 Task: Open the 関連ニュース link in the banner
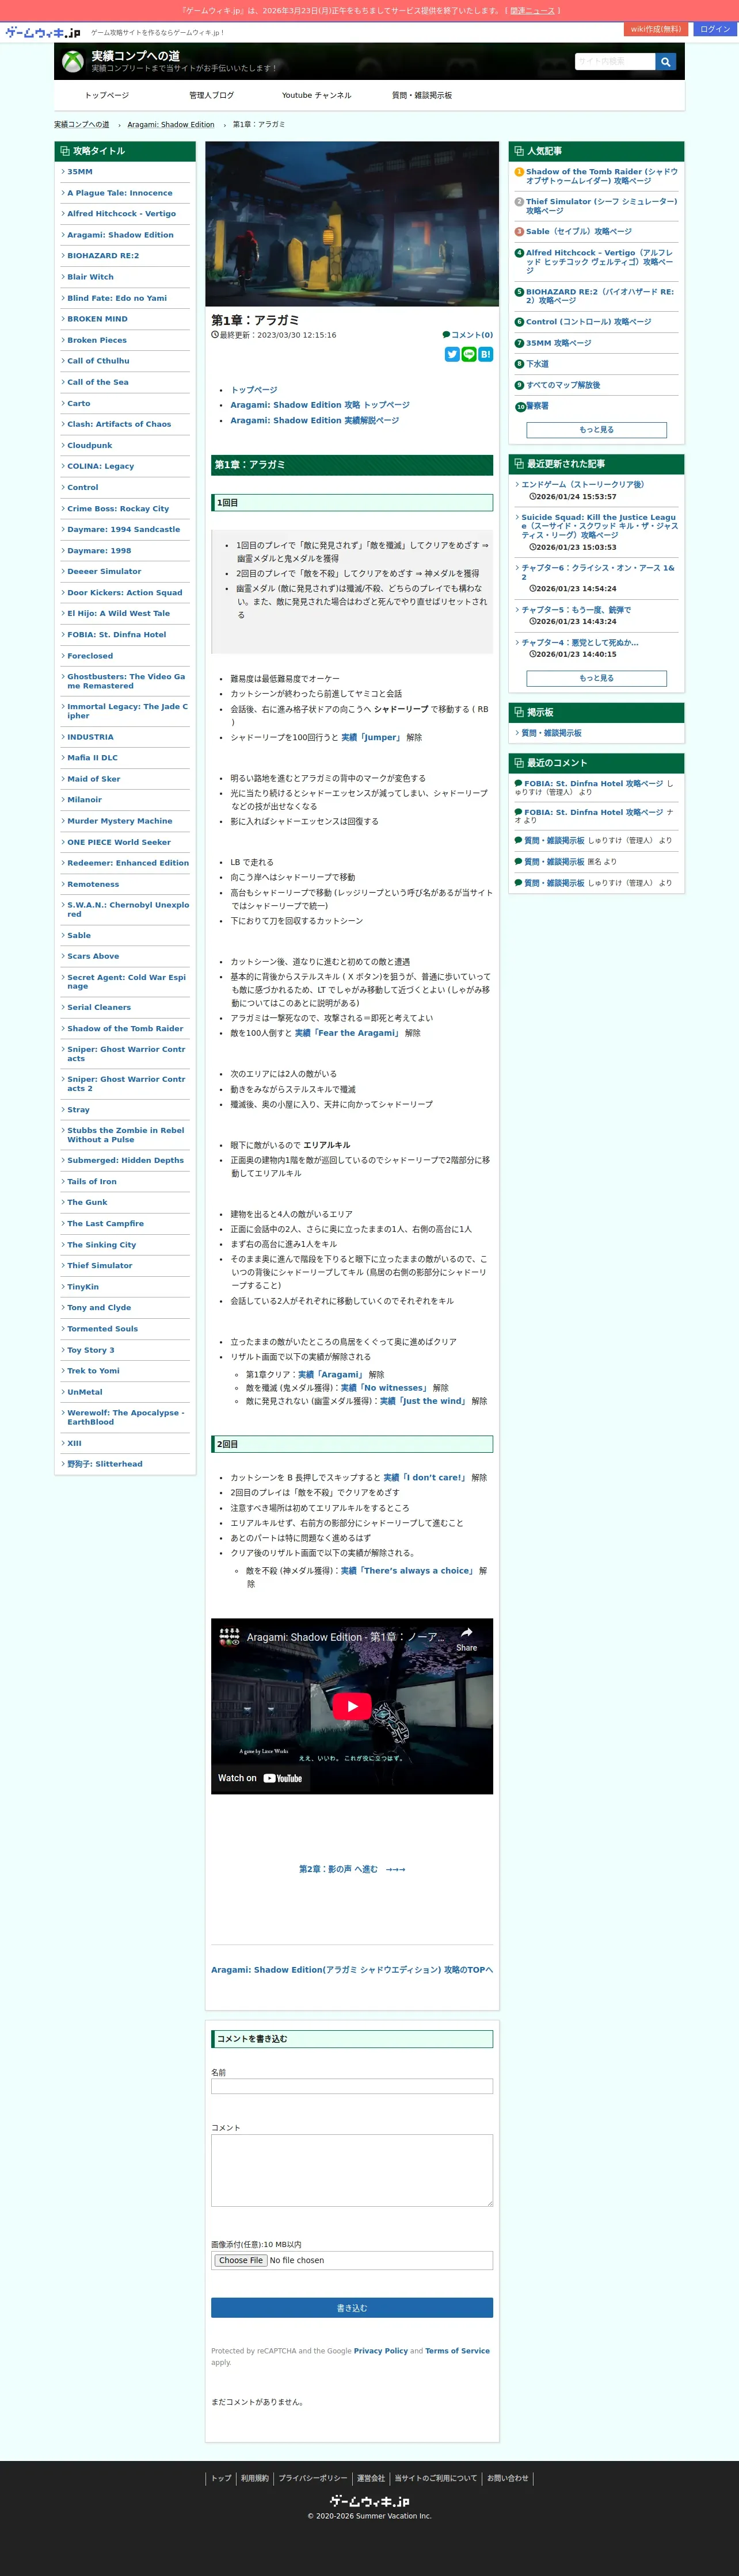tap(532, 11)
